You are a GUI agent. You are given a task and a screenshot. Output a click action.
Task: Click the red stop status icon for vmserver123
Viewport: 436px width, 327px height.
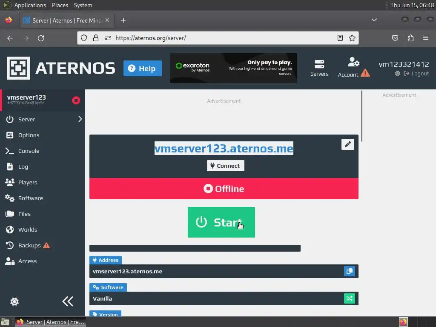[x=76, y=100]
